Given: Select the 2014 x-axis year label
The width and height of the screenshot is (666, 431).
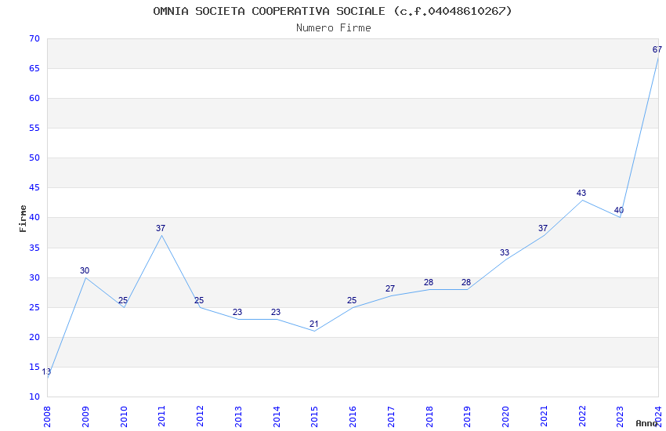Looking at the screenshot, I should point(277,415).
